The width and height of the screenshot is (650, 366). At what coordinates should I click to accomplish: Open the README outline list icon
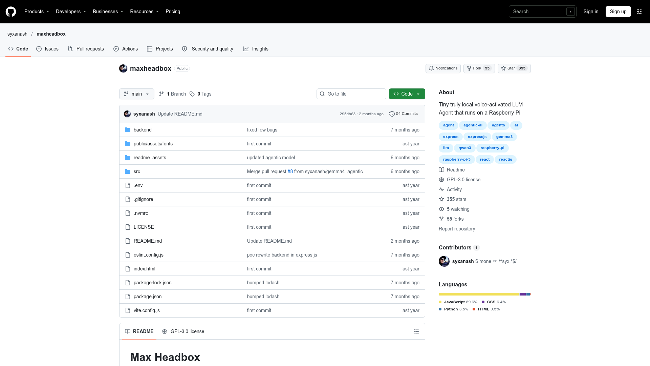click(x=416, y=331)
